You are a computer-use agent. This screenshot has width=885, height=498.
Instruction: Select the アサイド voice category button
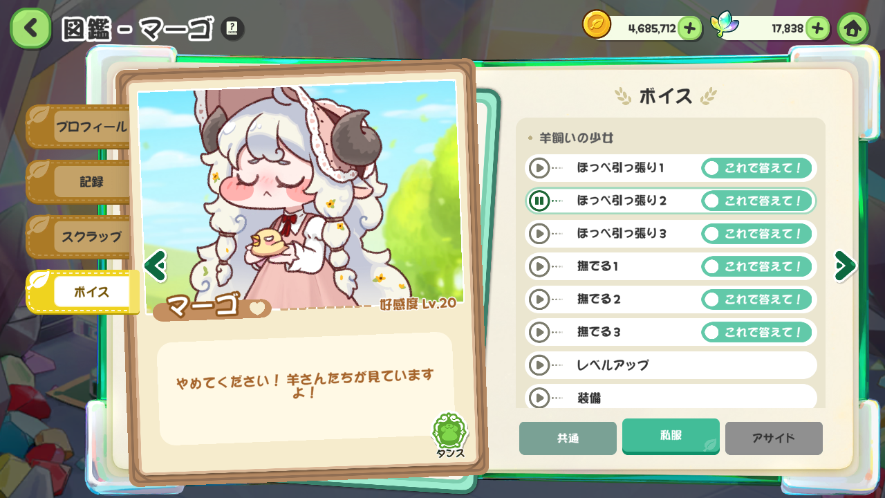click(774, 439)
